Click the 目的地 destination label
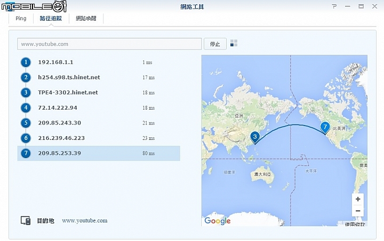Viewport: 384px width, 241px height. coord(45,221)
